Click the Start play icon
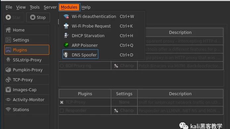Image resolution: width=230 pixels, height=129 pixels. point(8,17)
